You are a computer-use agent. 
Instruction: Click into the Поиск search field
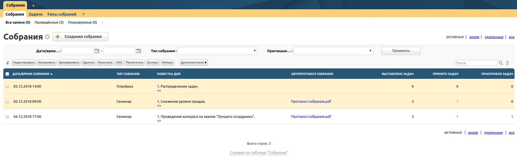[475, 63]
